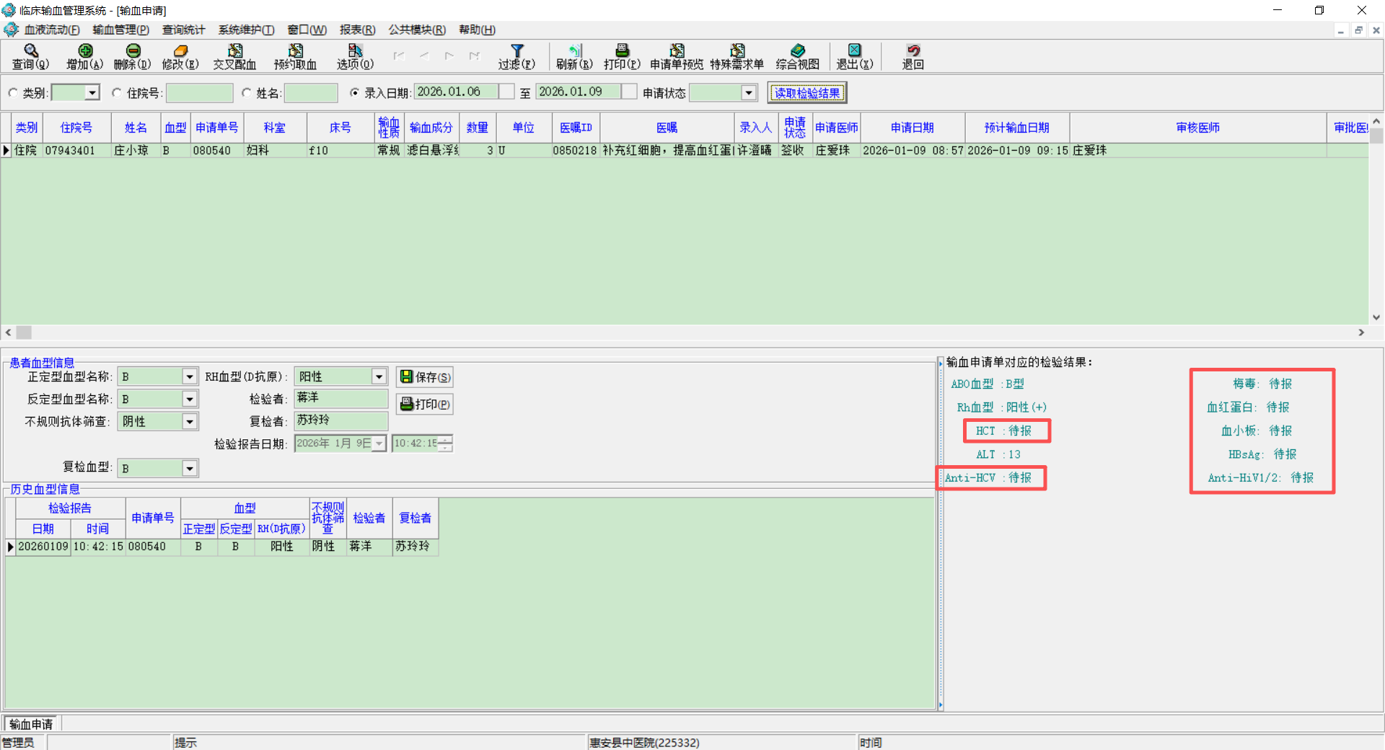
Task: Select history row dated 20260109
Action: (222, 547)
